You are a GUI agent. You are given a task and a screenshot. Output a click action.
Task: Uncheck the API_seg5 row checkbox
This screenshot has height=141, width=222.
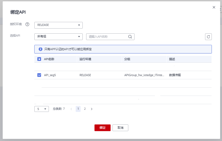pos(39,75)
